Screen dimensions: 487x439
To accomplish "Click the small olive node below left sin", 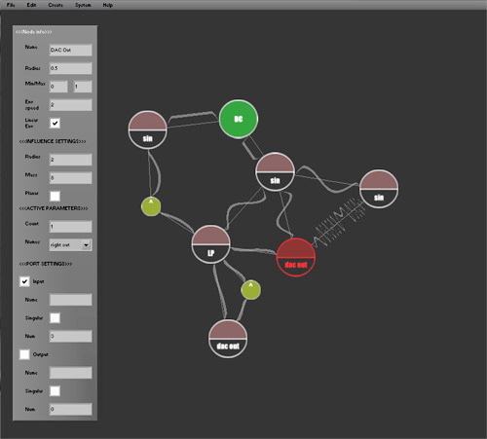I will pyautogui.click(x=151, y=206).
